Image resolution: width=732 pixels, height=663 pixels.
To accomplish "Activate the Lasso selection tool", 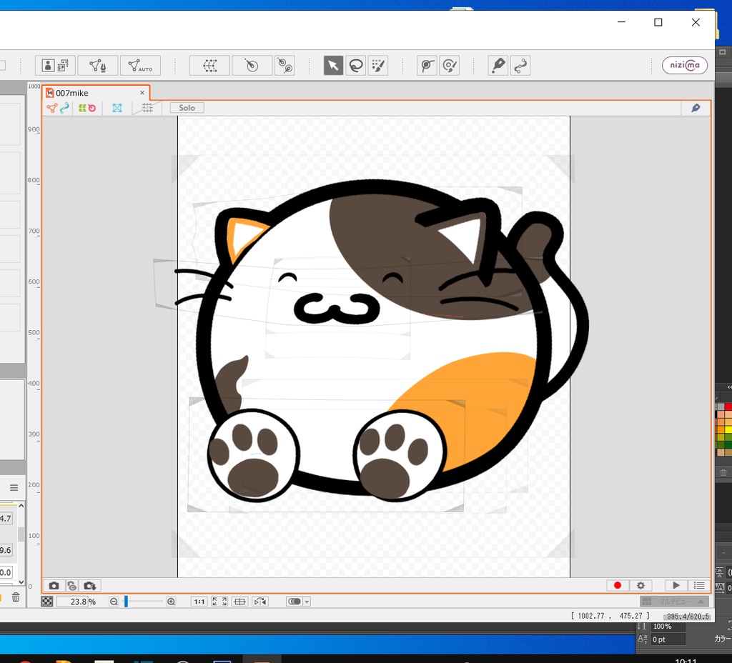I will (355, 65).
